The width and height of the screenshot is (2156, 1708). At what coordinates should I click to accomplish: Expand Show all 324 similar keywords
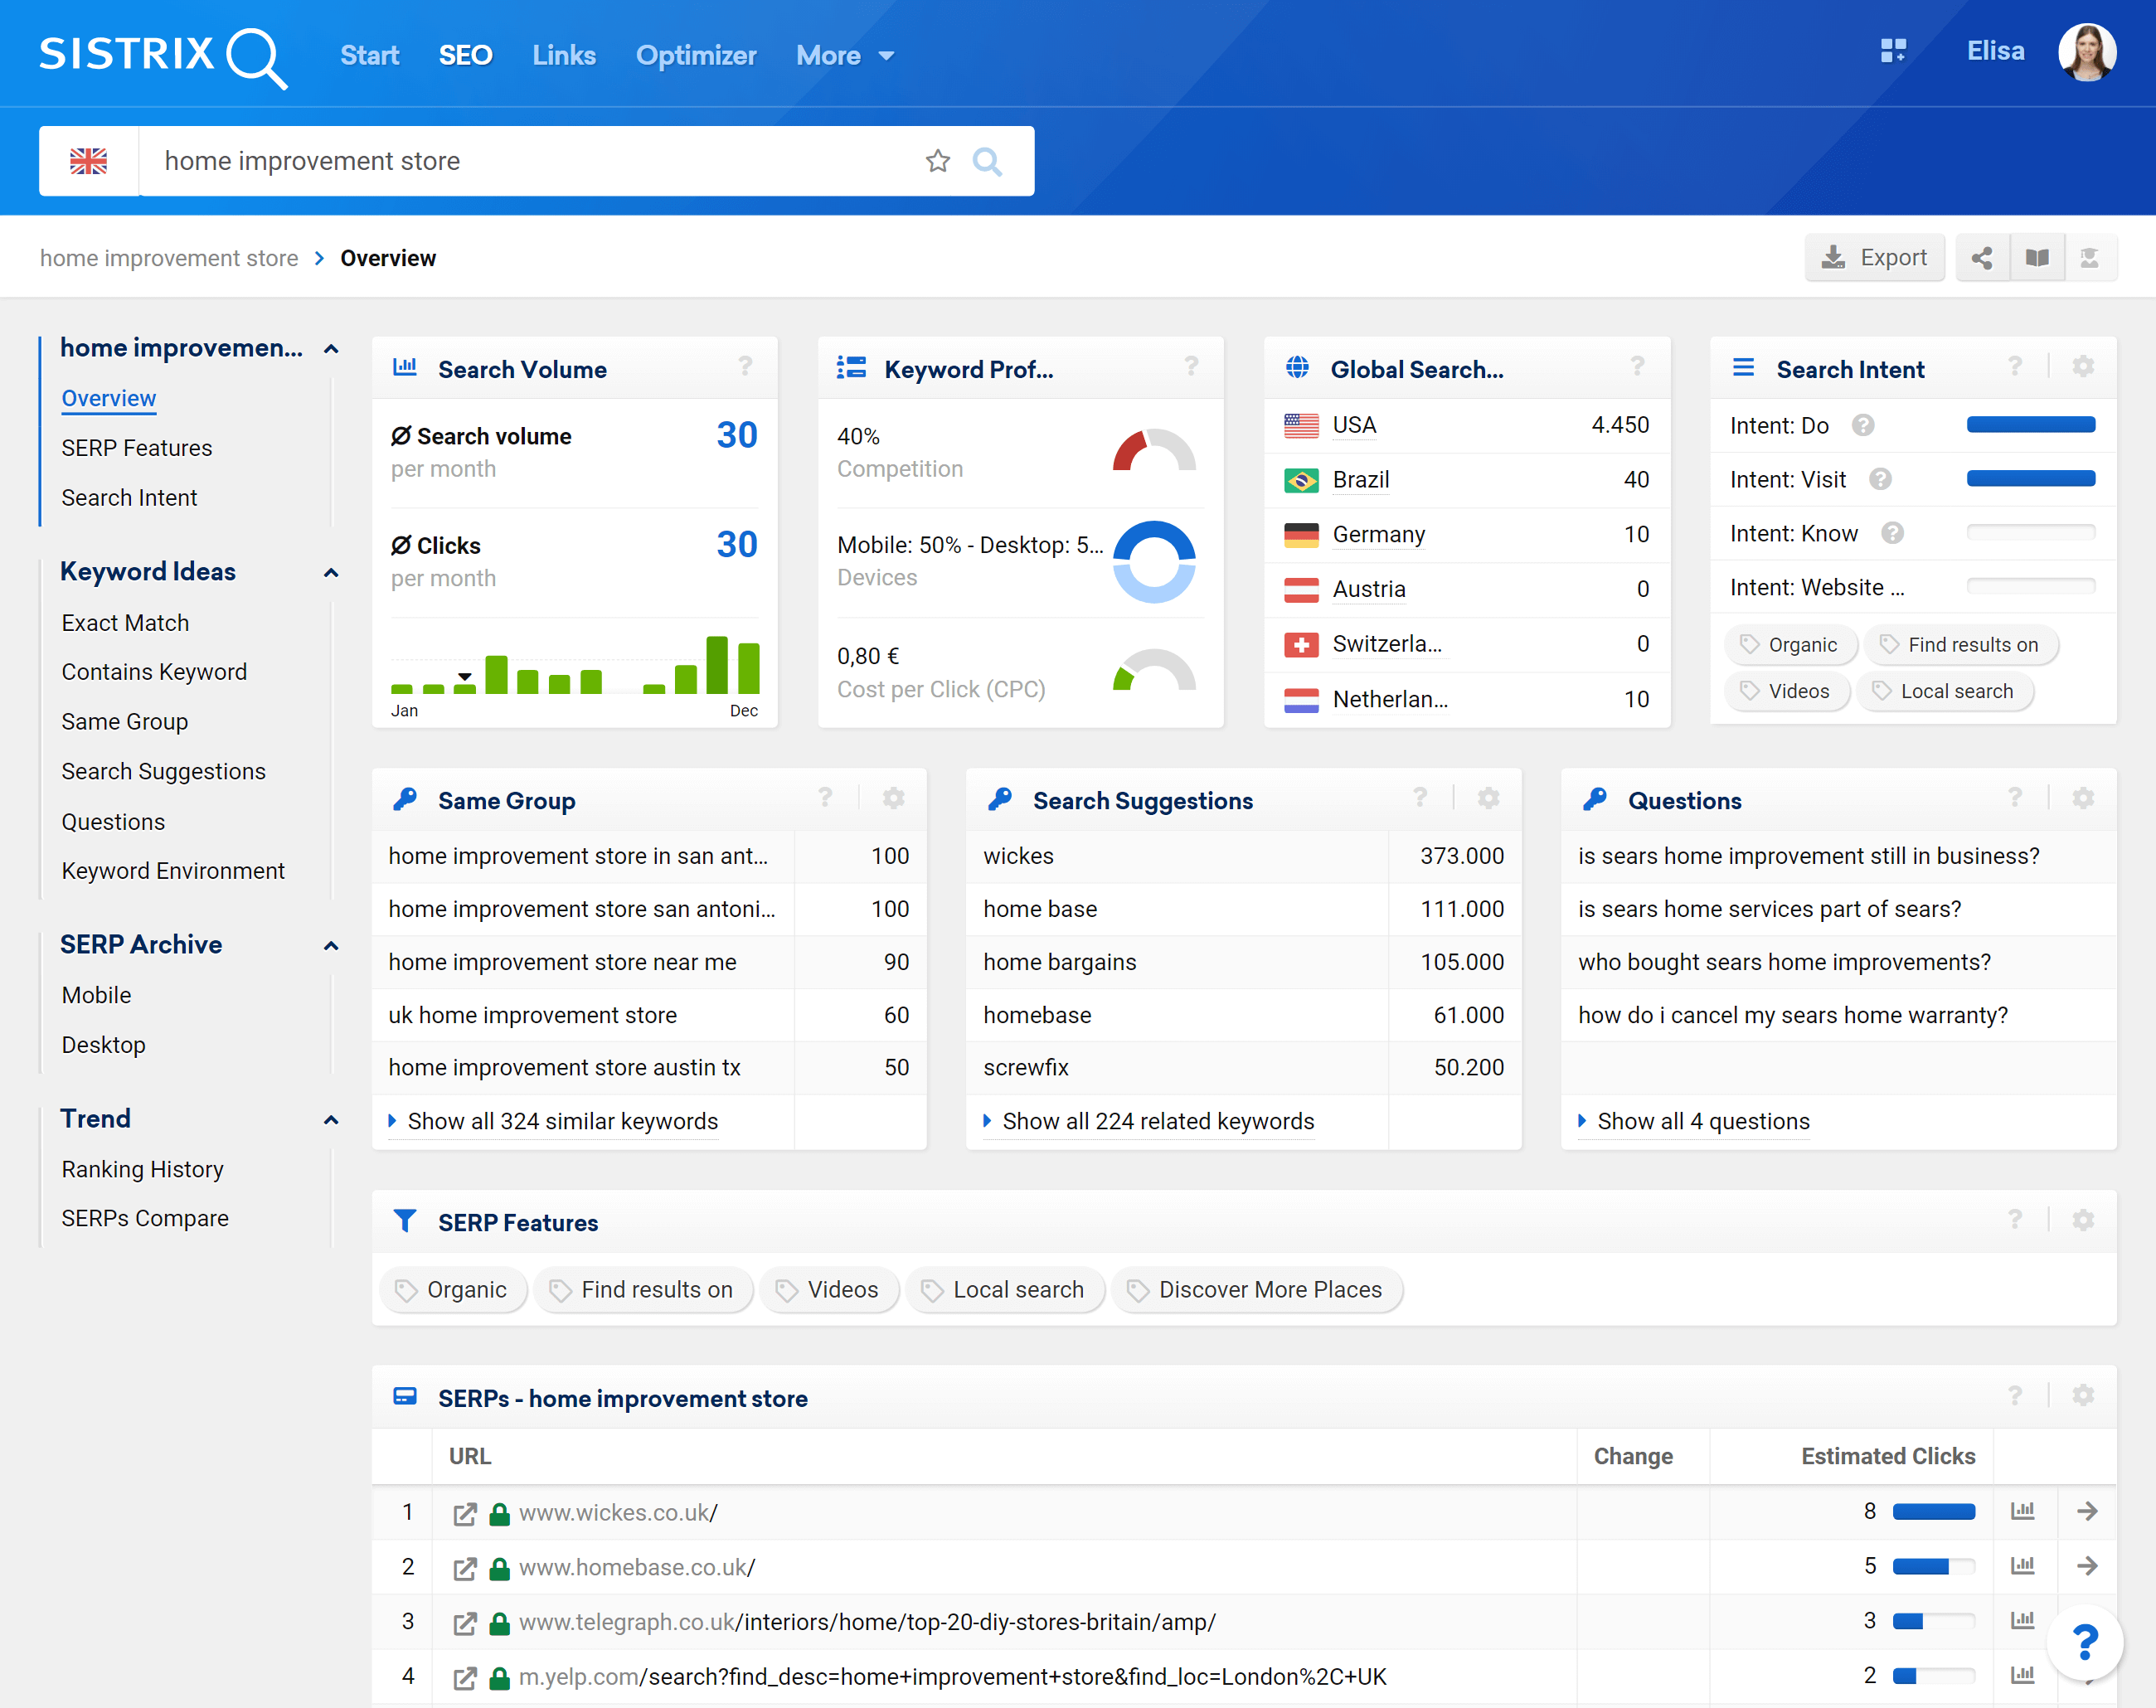(563, 1121)
